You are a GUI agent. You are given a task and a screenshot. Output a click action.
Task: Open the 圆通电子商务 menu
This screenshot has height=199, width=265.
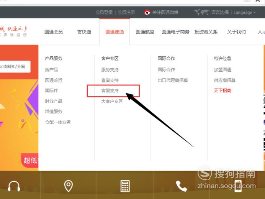pyautogui.click(x=175, y=32)
